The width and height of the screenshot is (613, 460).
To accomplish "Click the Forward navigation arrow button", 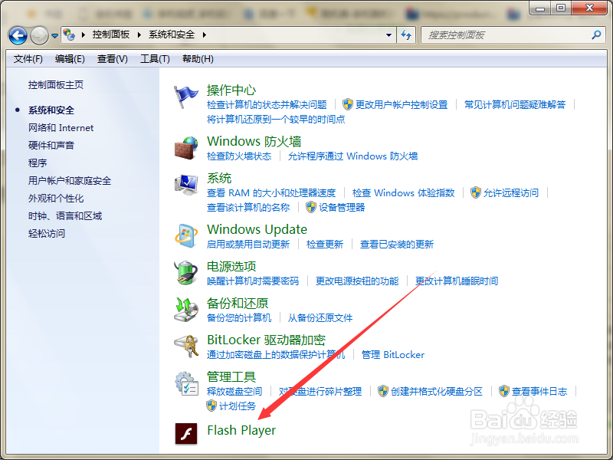I will tap(39, 35).
